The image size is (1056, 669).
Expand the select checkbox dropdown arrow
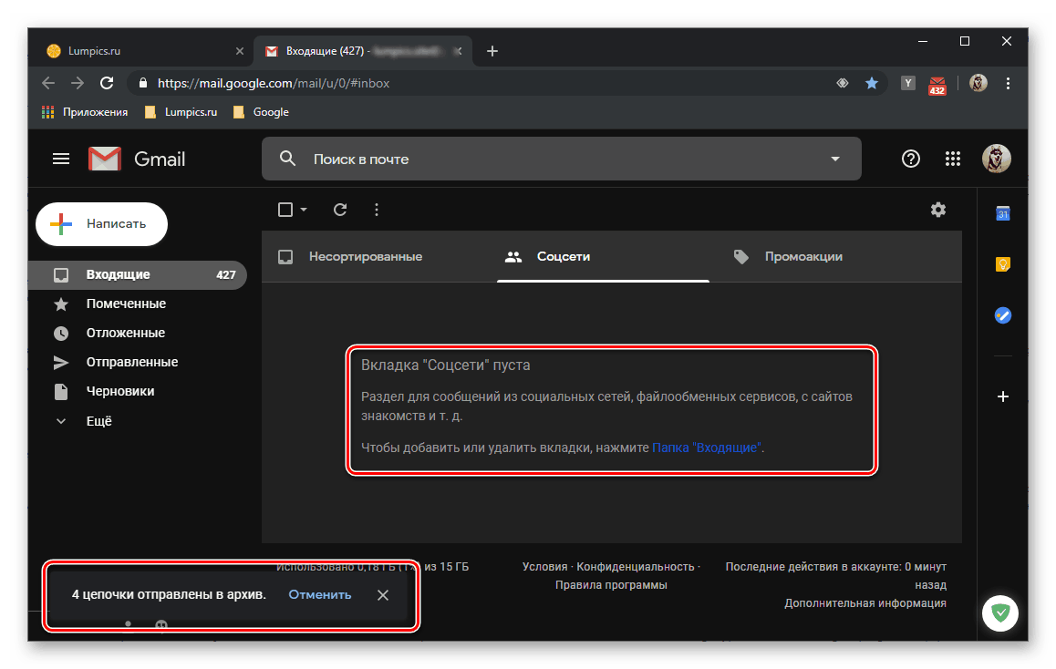[x=304, y=210]
